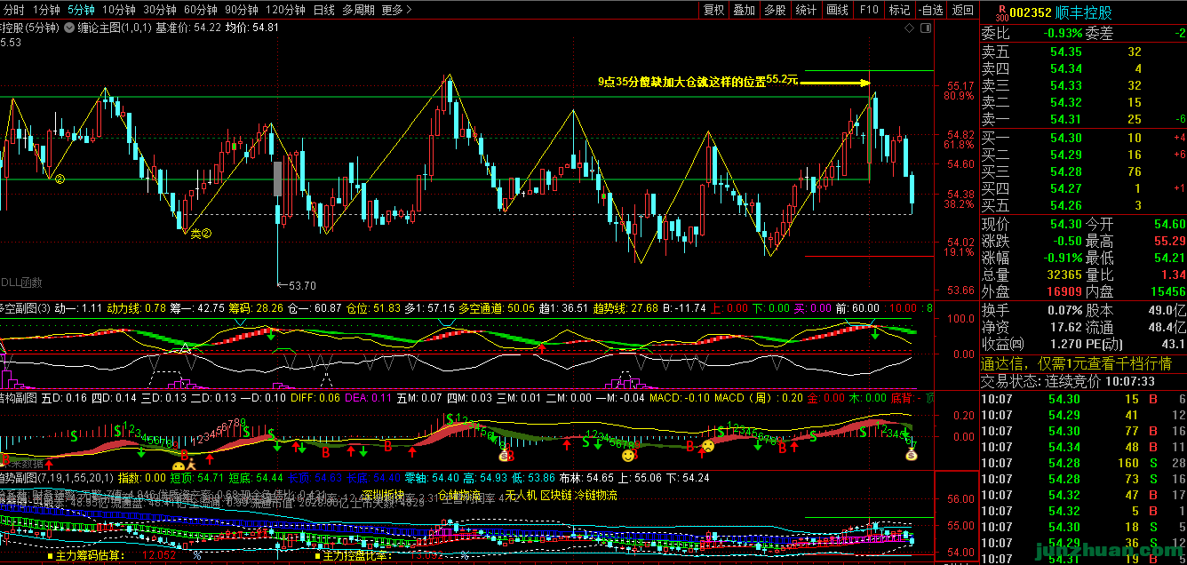This screenshot has height=565, width=1187.
Task: Open the 画线 drawing tools
Action: [837, 10]
